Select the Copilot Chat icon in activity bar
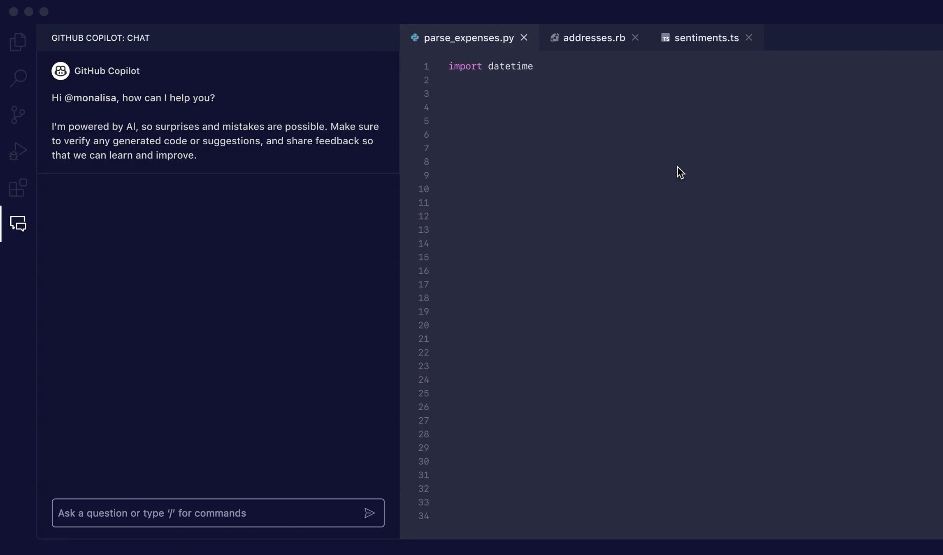Image resolution: width=943 pixels, height=555 pixels. [18, 224]
